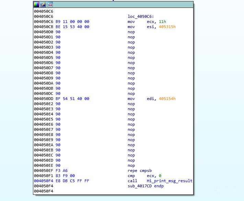Click opcode bytes 83 F9 00
Viewport: 244px width, 201px height.
click(x=65, y=176)
